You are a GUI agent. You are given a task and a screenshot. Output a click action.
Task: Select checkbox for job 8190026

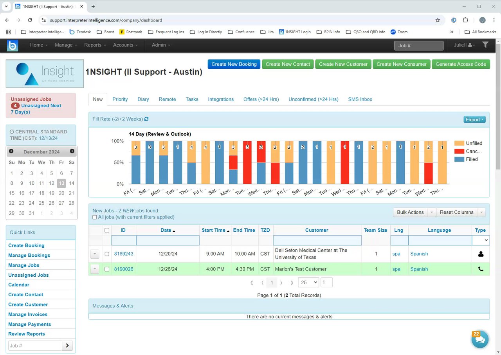[x=107, y=269]
